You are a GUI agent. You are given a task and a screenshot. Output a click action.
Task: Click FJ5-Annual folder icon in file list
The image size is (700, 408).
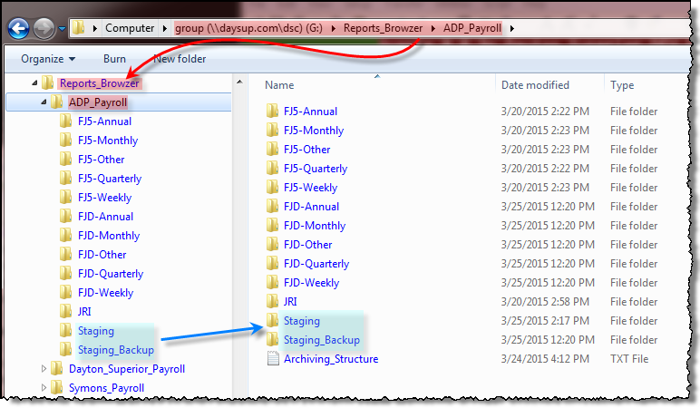(x=272, y=112)
